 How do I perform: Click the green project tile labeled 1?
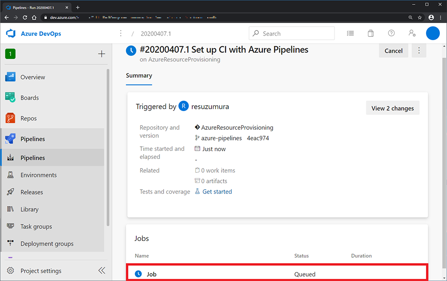coord(10,54)
